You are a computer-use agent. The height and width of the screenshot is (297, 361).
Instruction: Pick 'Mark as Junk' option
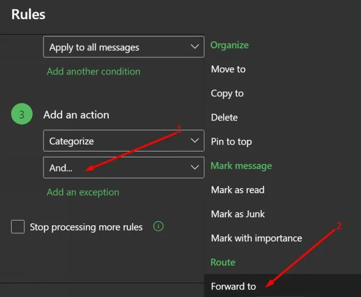pyautogui.click(x=238, y=214)
